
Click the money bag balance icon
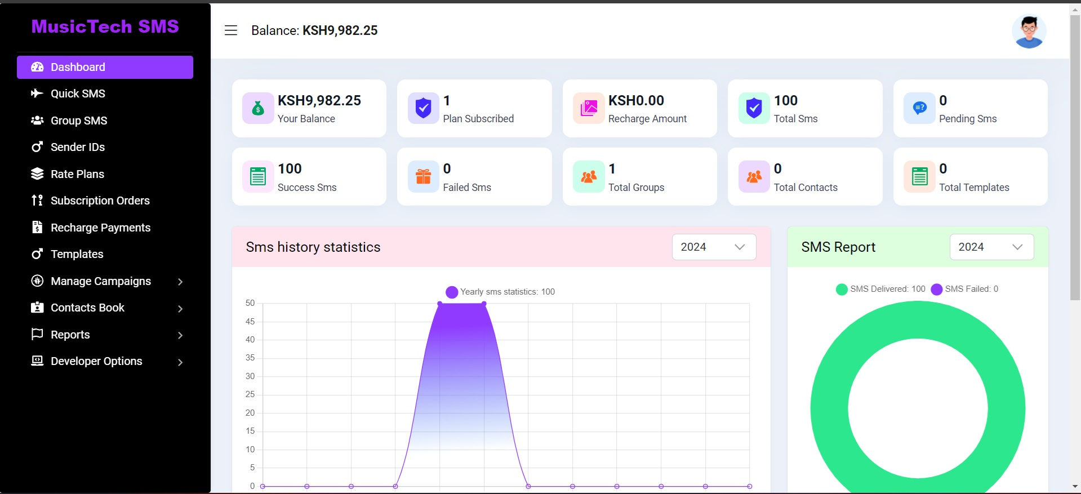pos(258,108)
